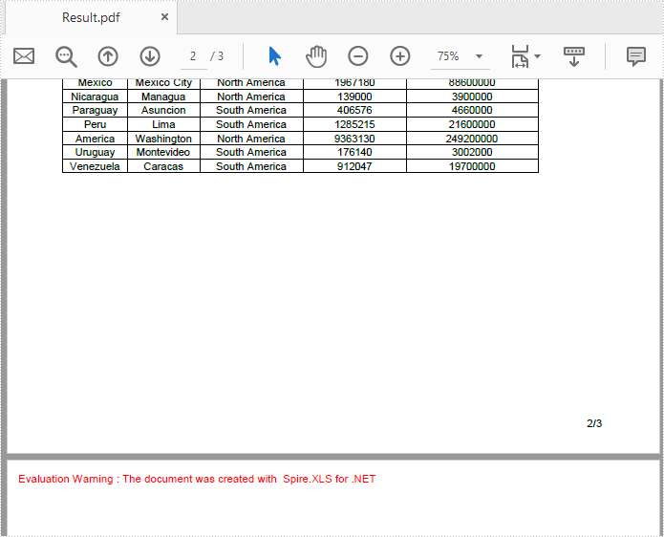The height and width of the screenshot is (537, 664).
Task: Click the Montevideo cell
Action: [163, 152]
